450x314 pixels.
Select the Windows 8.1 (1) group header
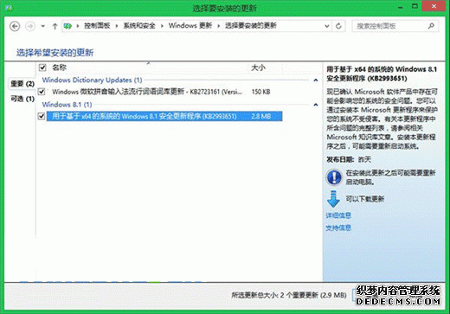67,105
